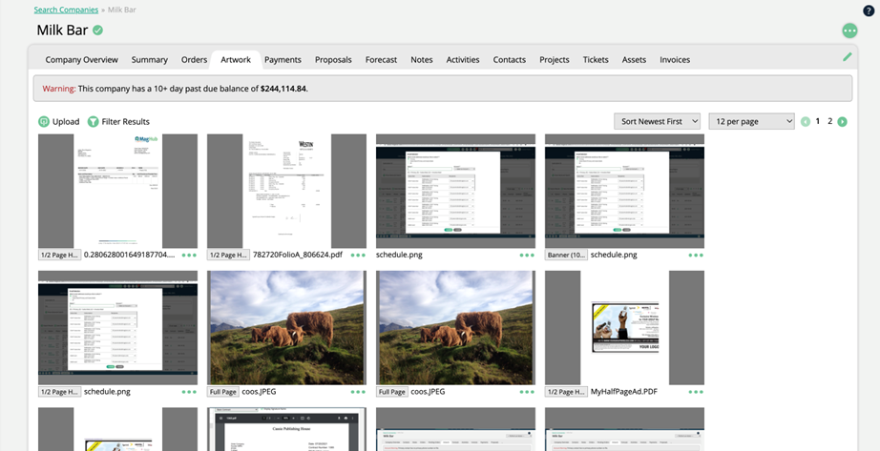Open the Projects tab
This screenshot has width=880, height=451.
click(x=555, y=59)
